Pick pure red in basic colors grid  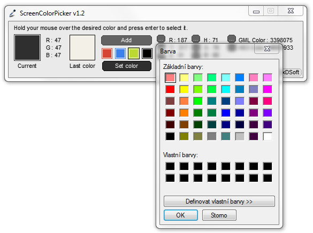click(170, 89)
